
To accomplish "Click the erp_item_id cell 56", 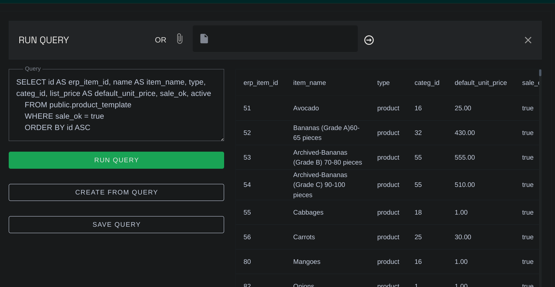I will coord(247,237).
